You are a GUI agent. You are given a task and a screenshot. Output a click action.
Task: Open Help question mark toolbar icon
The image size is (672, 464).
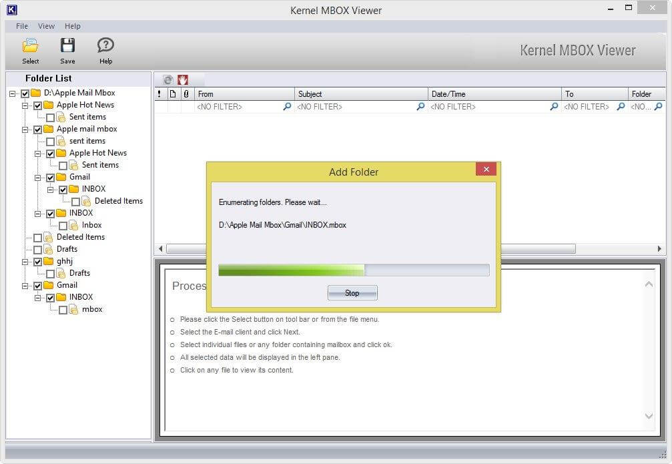coord(105,45)
